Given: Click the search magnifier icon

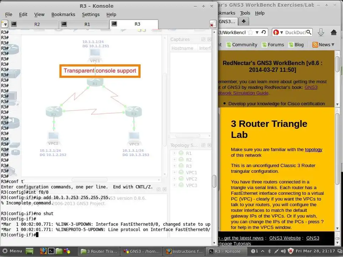Looking at the screenshot, I should click(x=309, y=32).
